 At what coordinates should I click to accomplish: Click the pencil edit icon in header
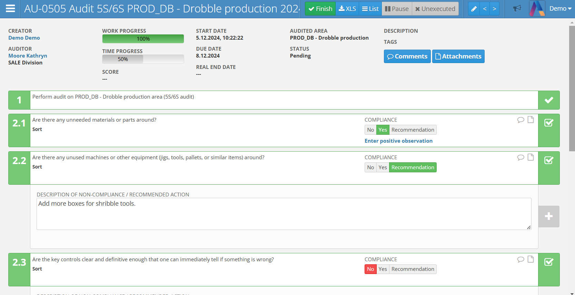pyautogui.click(x=474, y=9)
